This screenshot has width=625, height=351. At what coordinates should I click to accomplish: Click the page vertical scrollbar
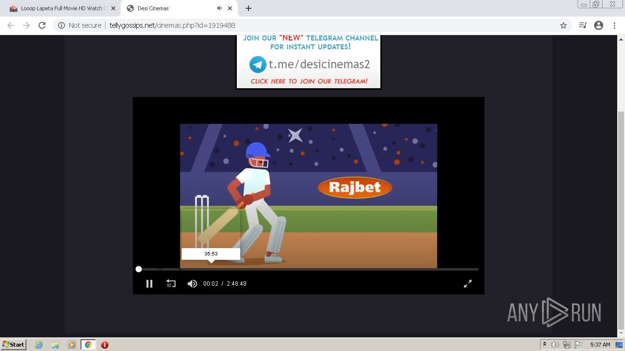point(621,220)
